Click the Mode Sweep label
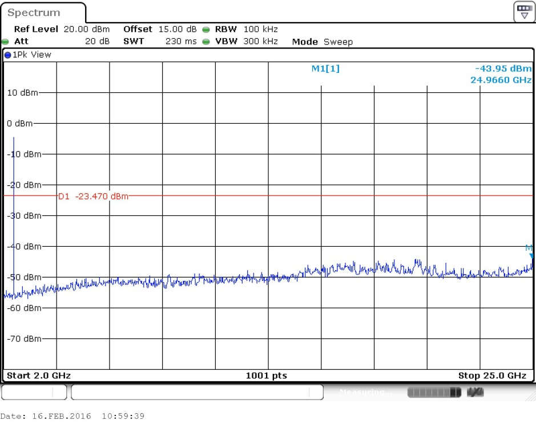Screen dimensions: 536x432 pos(322,42)
